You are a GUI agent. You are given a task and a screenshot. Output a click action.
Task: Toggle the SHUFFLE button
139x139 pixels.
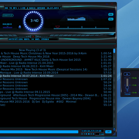8,15
